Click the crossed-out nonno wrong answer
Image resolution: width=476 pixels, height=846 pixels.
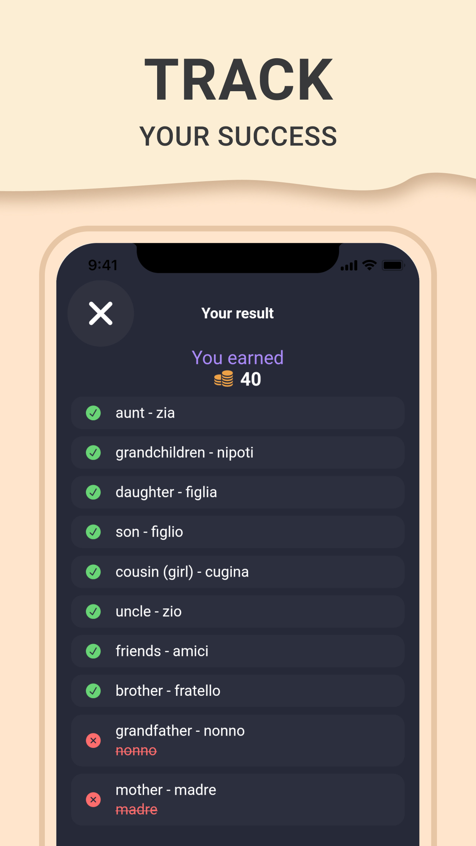pos(136,751)
